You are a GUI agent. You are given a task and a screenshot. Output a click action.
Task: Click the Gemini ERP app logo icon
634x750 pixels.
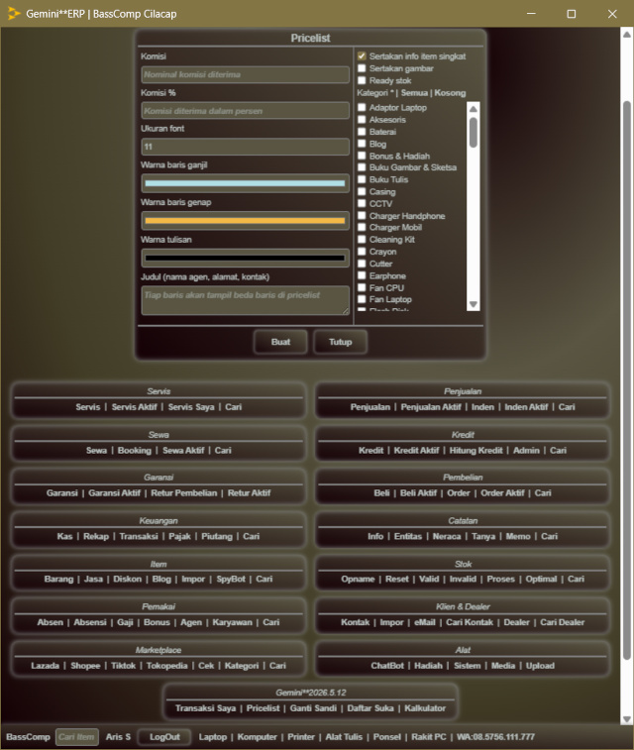(x=14, y=14)
